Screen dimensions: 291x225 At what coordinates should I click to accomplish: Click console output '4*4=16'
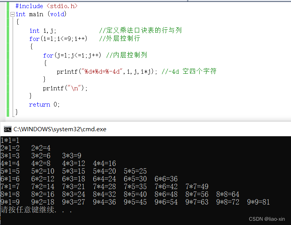(104, 164)
